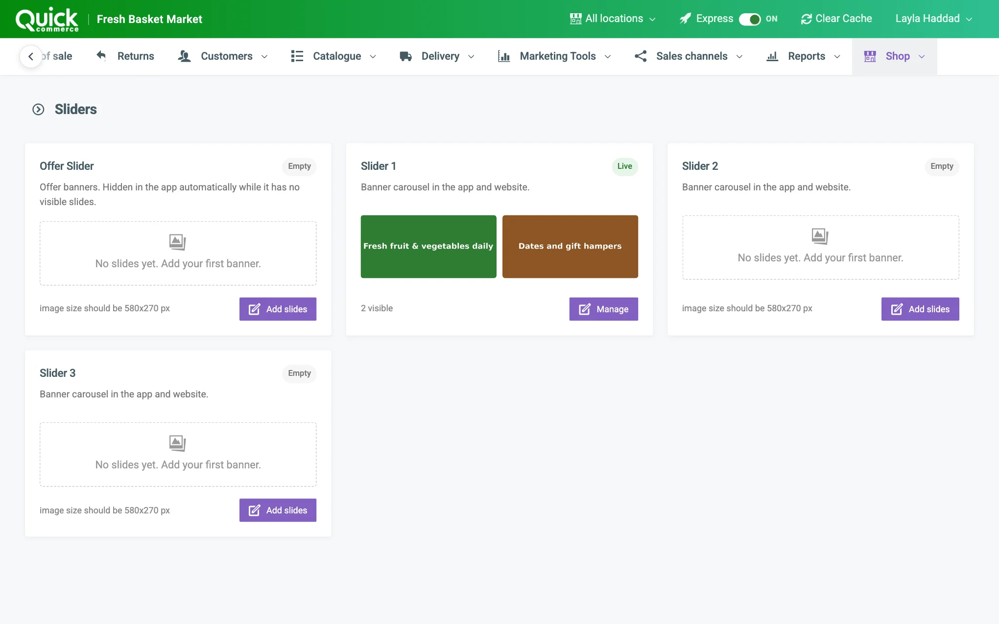Click the Returns arrow icon
999x624 pixels.
(x=101, y=55)
